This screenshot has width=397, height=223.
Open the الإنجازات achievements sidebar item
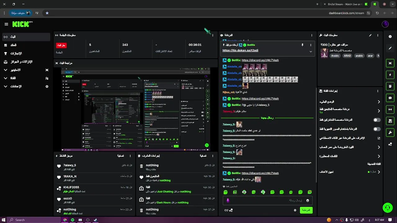[25, 54]
